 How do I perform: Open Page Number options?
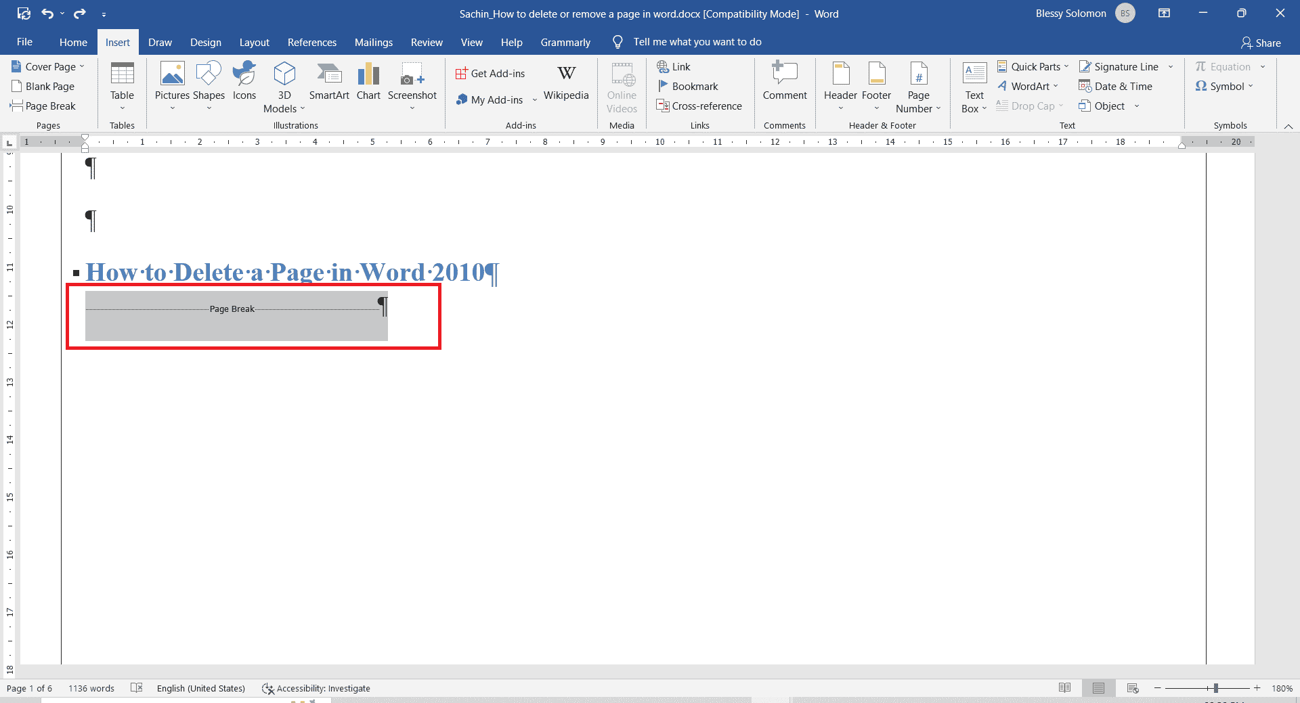click(x=918, y=87)
